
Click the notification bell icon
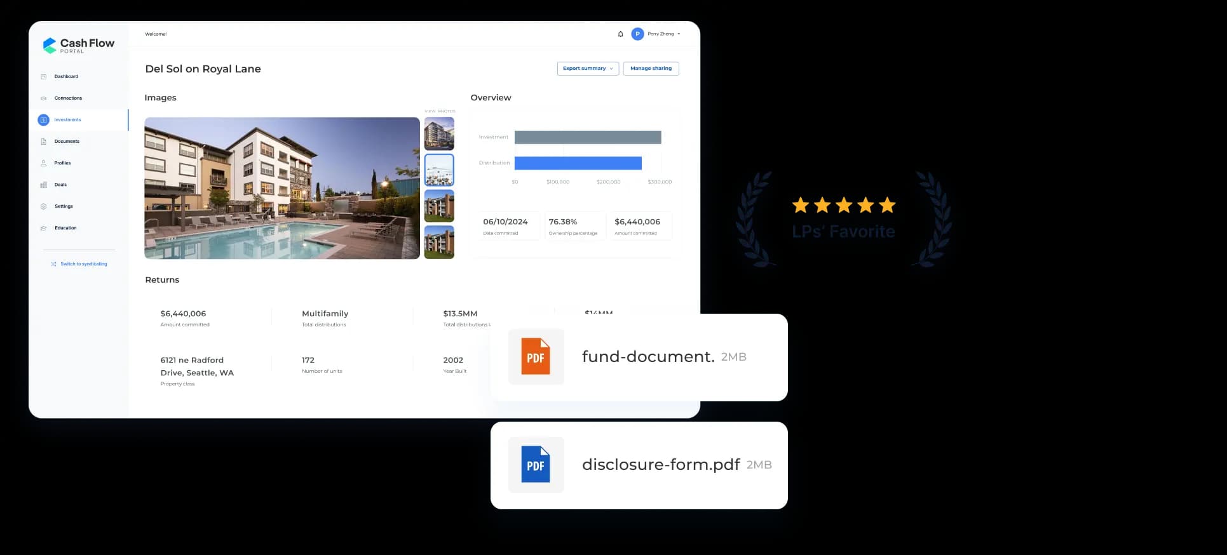(620, 34)
